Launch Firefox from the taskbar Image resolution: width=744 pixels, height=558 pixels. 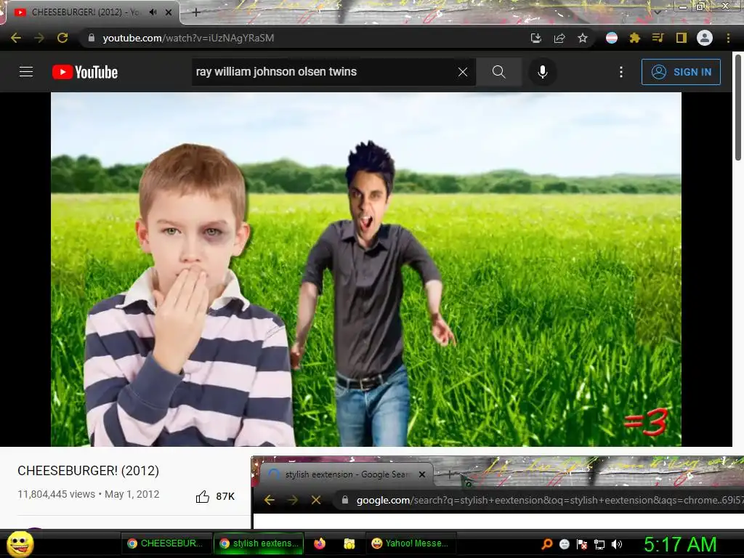(320, 543)
